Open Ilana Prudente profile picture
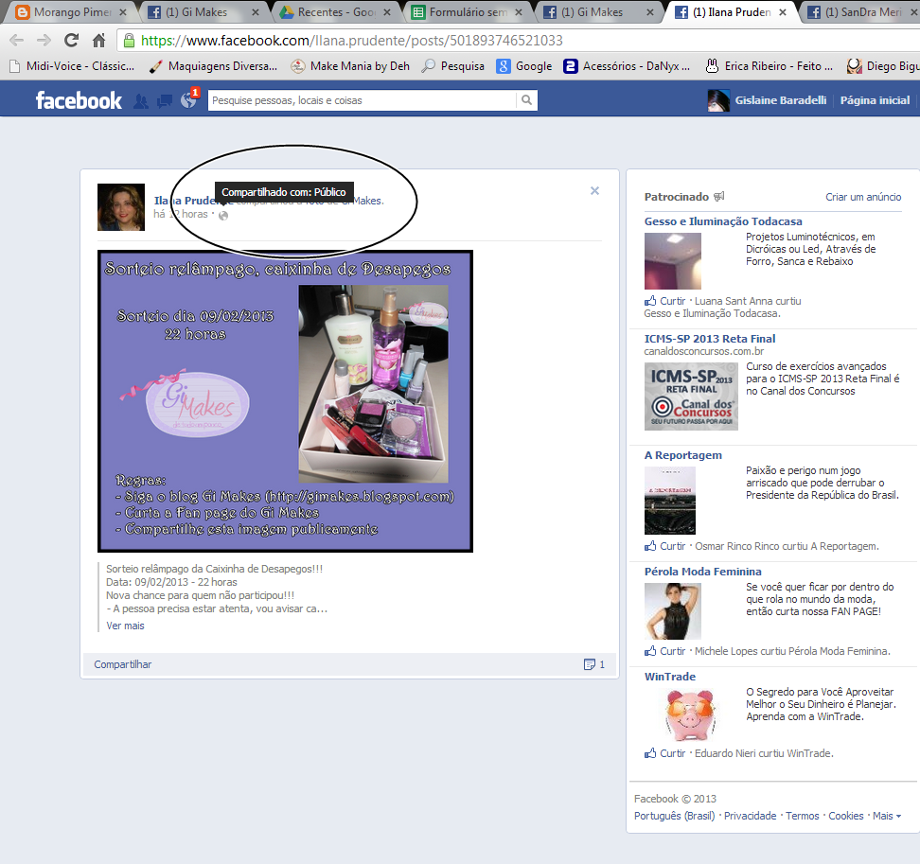 pos(121,207)
